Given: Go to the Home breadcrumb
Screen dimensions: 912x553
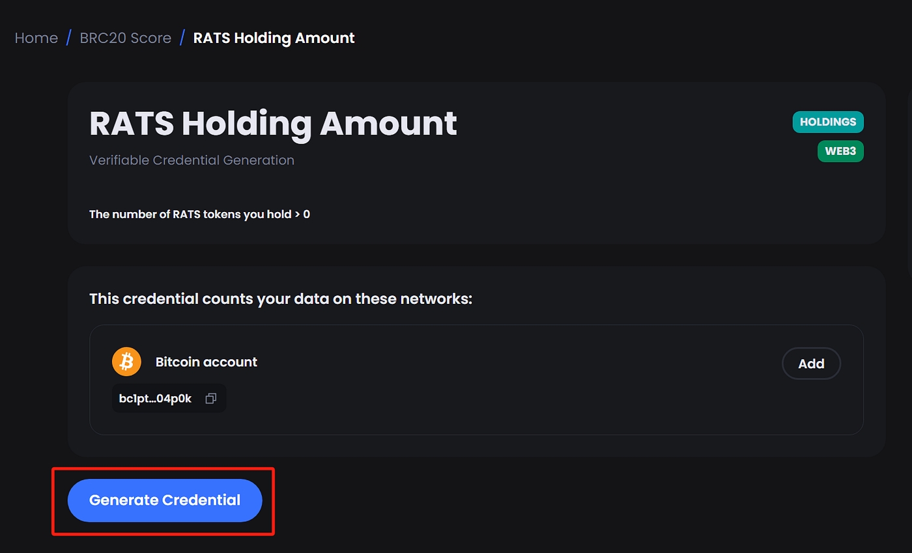Looking at the screenshot, I should tap(36, 38).
